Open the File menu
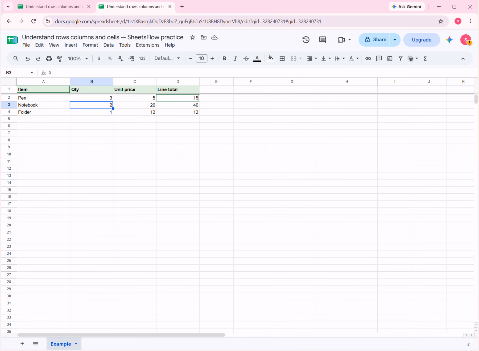 (x=26, y=45)
